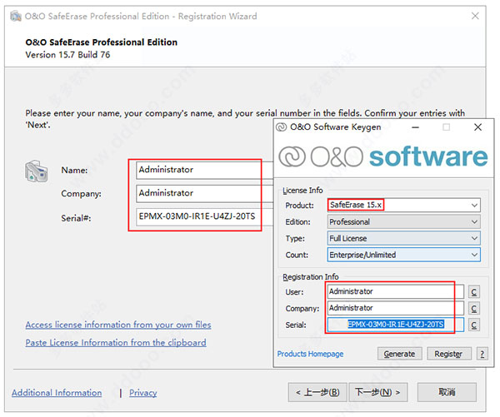This screenshot has height=417, width=500.
Task: Click the O&O logo icon in Keygen title bar
Action: [x=282, y=127]
